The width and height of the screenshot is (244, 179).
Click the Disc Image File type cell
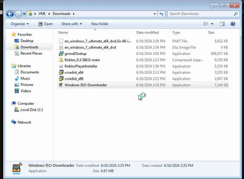tap(184, 47)
